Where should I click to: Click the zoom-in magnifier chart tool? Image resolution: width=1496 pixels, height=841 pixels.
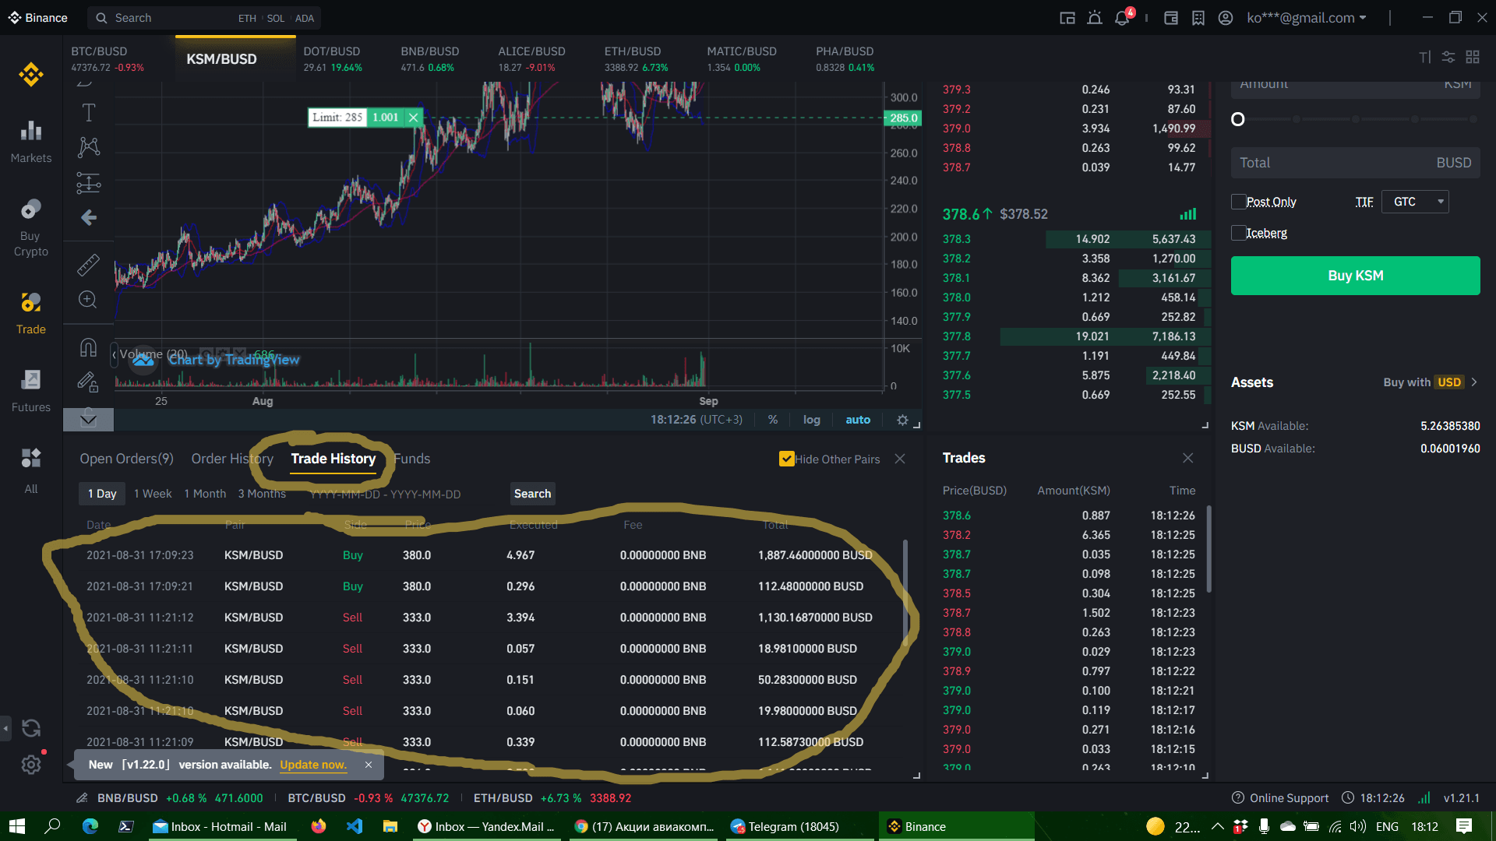click(88, 300)
